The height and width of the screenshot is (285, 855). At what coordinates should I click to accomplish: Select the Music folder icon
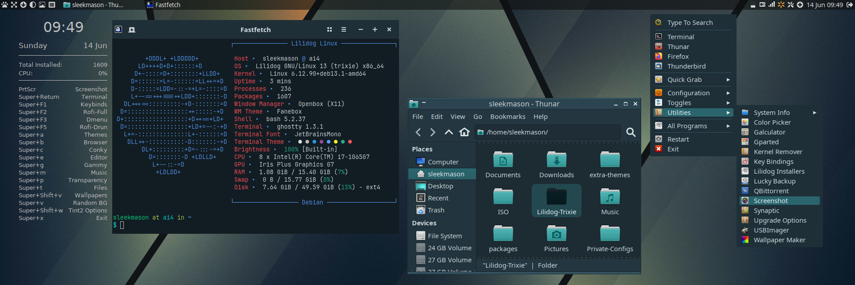point(610,197)
